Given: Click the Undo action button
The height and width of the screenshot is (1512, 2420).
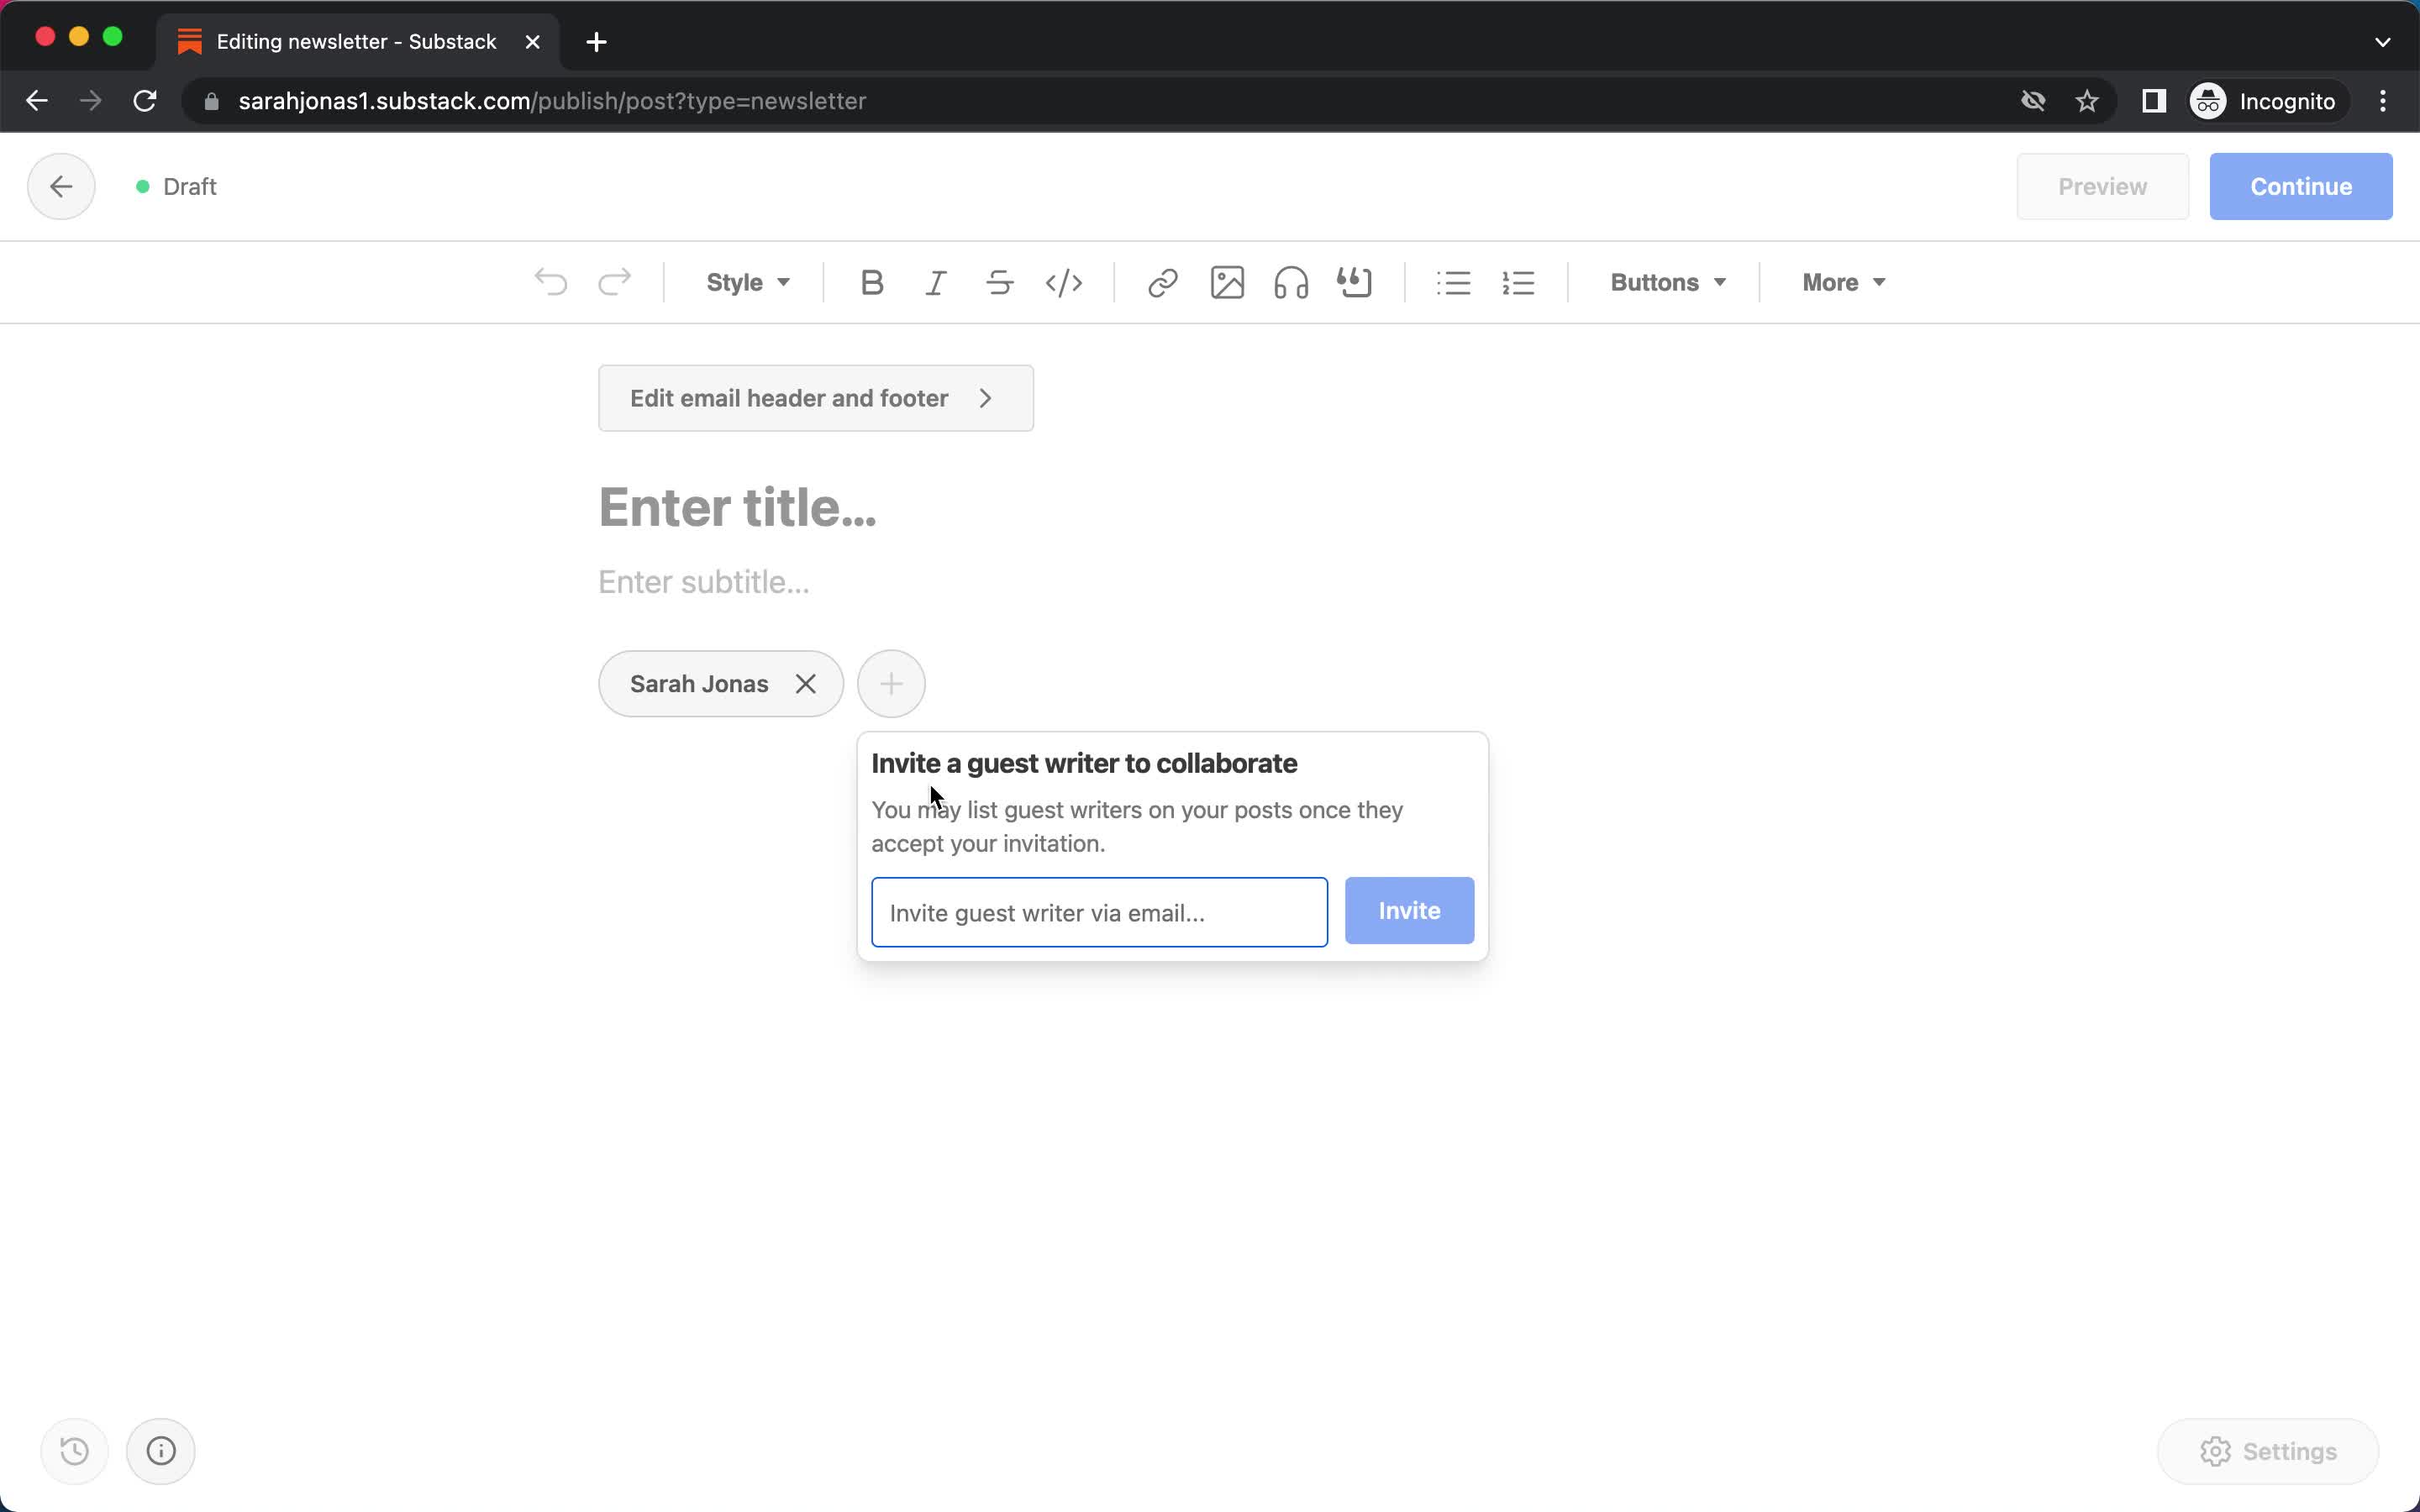Looking at the screenshot, I should (550, 282).
